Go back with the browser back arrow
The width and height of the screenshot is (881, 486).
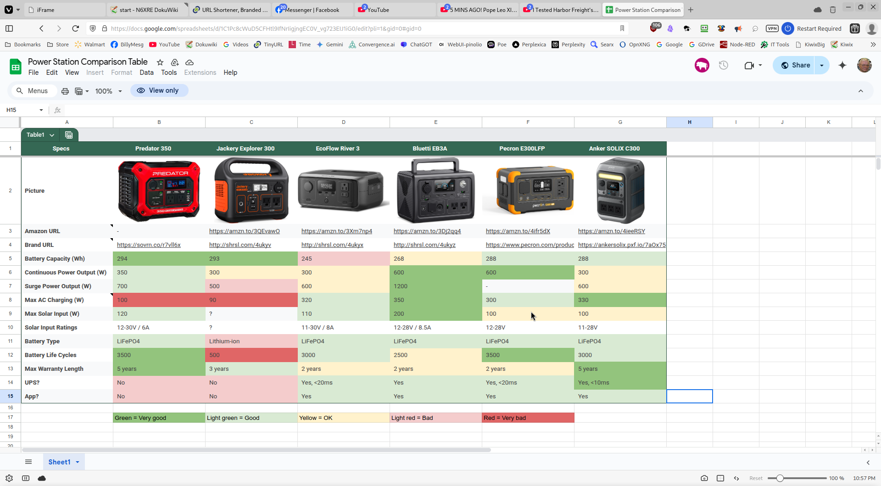click(42, 28)
